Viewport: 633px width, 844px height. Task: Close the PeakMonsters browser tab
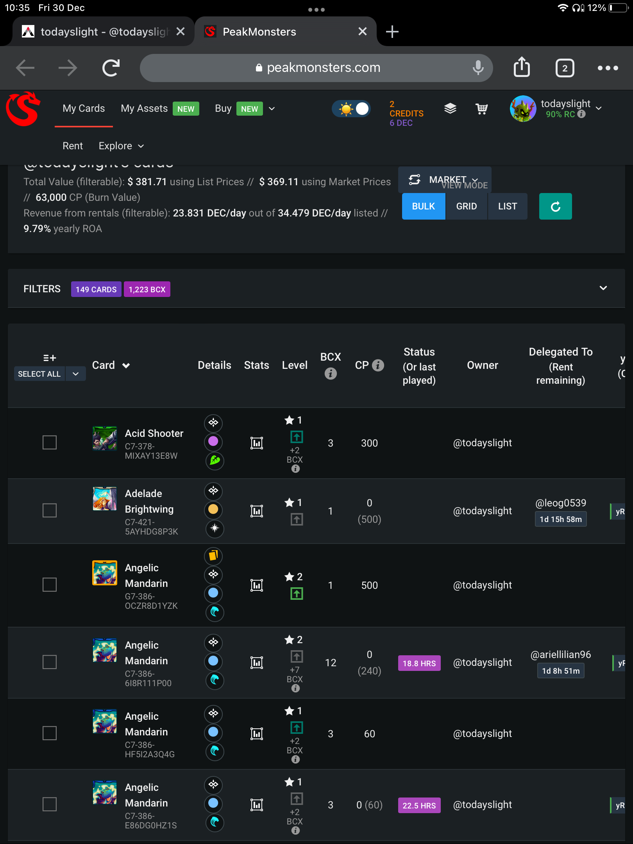click(363, 31)
